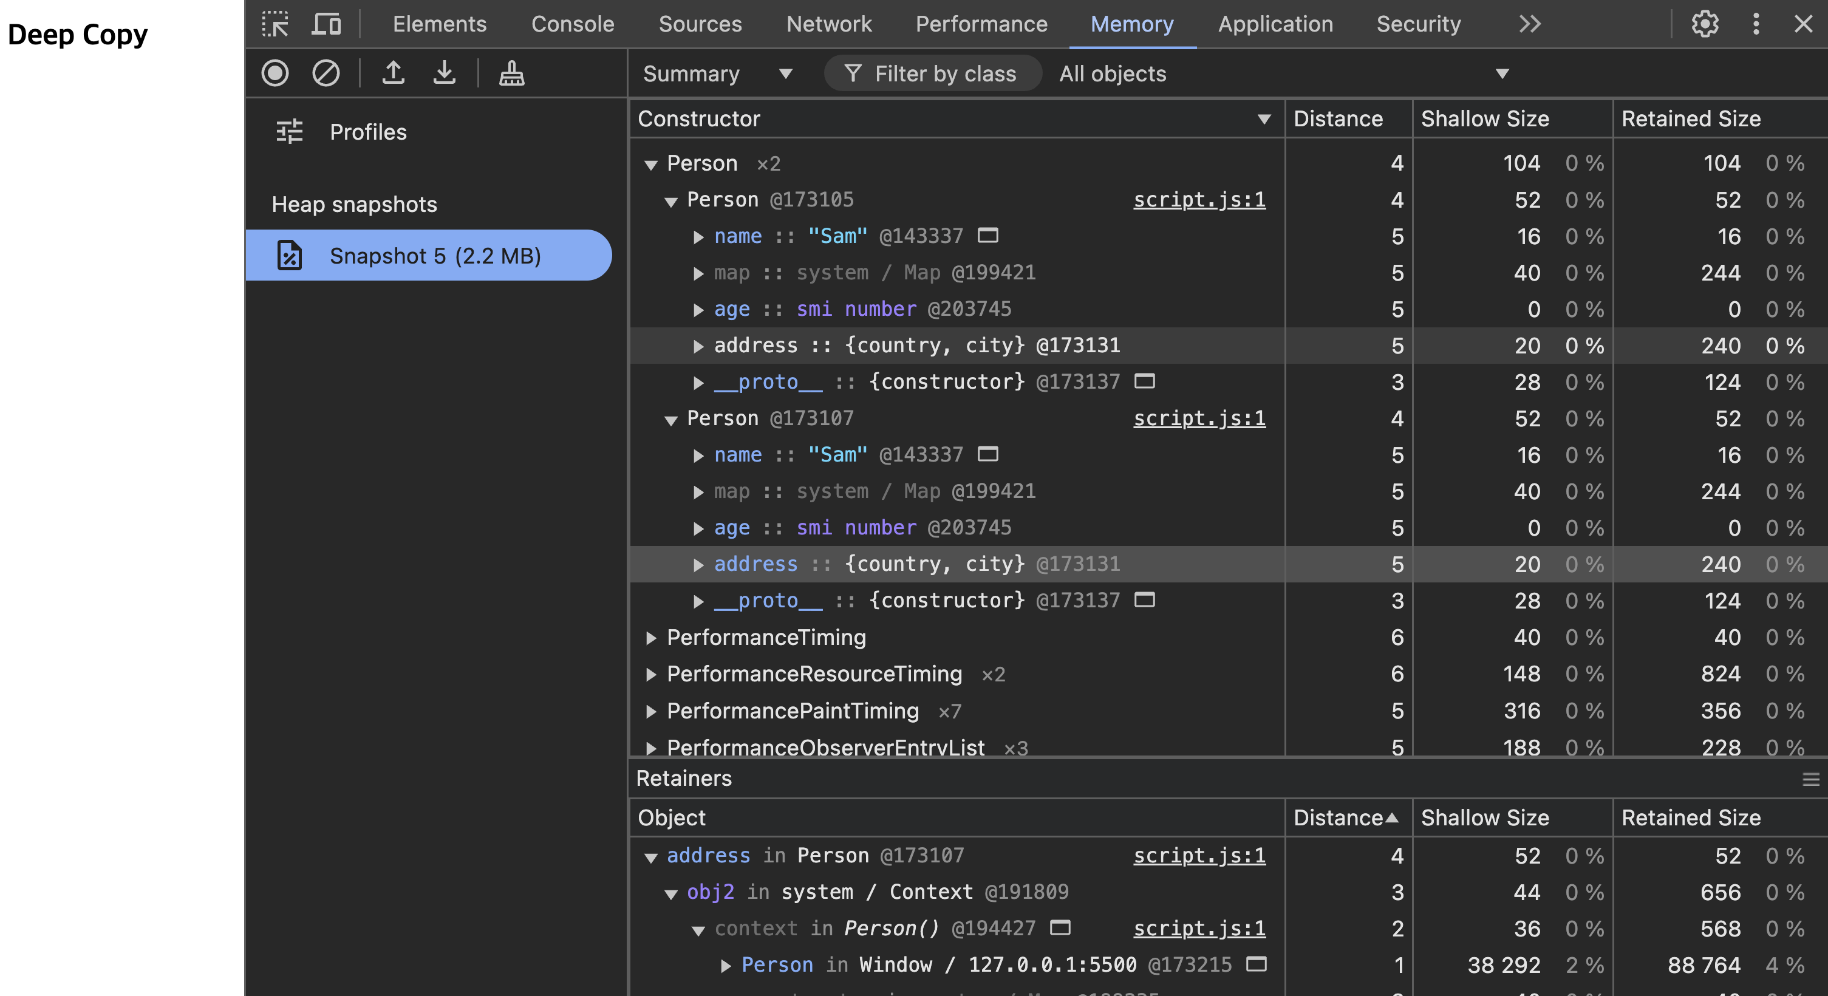The height and width of the screenshot is (996, 1828).
Task: Click the save profile download icon
Action: point(444,73)
